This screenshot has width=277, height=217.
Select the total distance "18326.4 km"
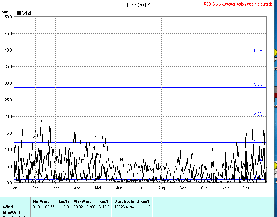[x=124, y=207]
